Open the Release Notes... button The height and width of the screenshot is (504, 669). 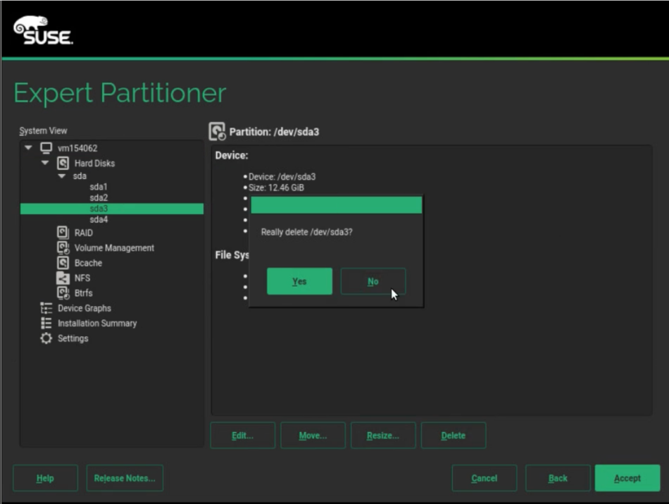125,478
